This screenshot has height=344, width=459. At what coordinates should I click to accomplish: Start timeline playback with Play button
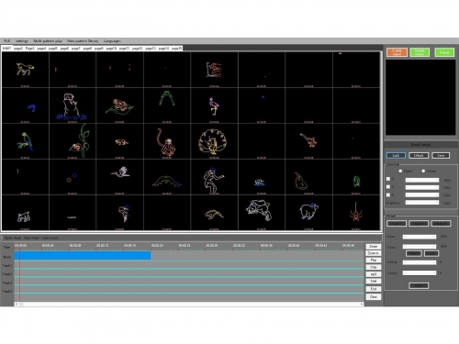[x=374, y=261]
